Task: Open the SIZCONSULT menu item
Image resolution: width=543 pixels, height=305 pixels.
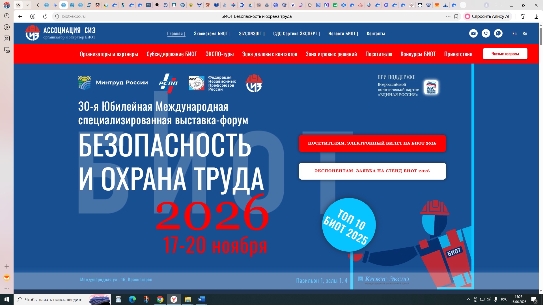Action: 252,34
